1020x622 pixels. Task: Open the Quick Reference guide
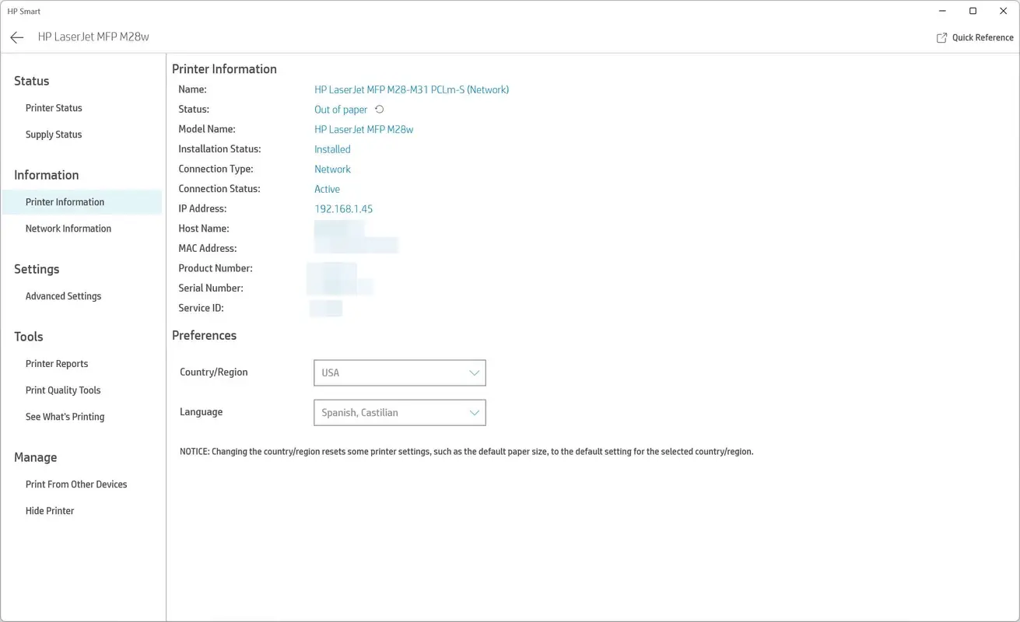[x=975, y=37]
